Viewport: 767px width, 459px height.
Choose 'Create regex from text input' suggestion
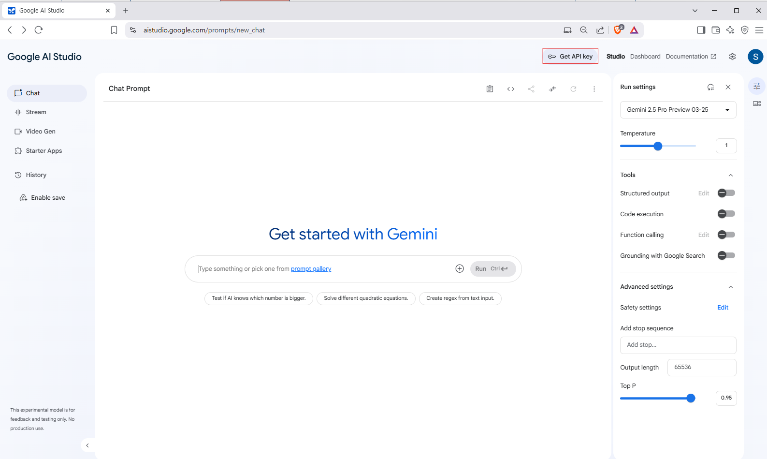point(460,298)
